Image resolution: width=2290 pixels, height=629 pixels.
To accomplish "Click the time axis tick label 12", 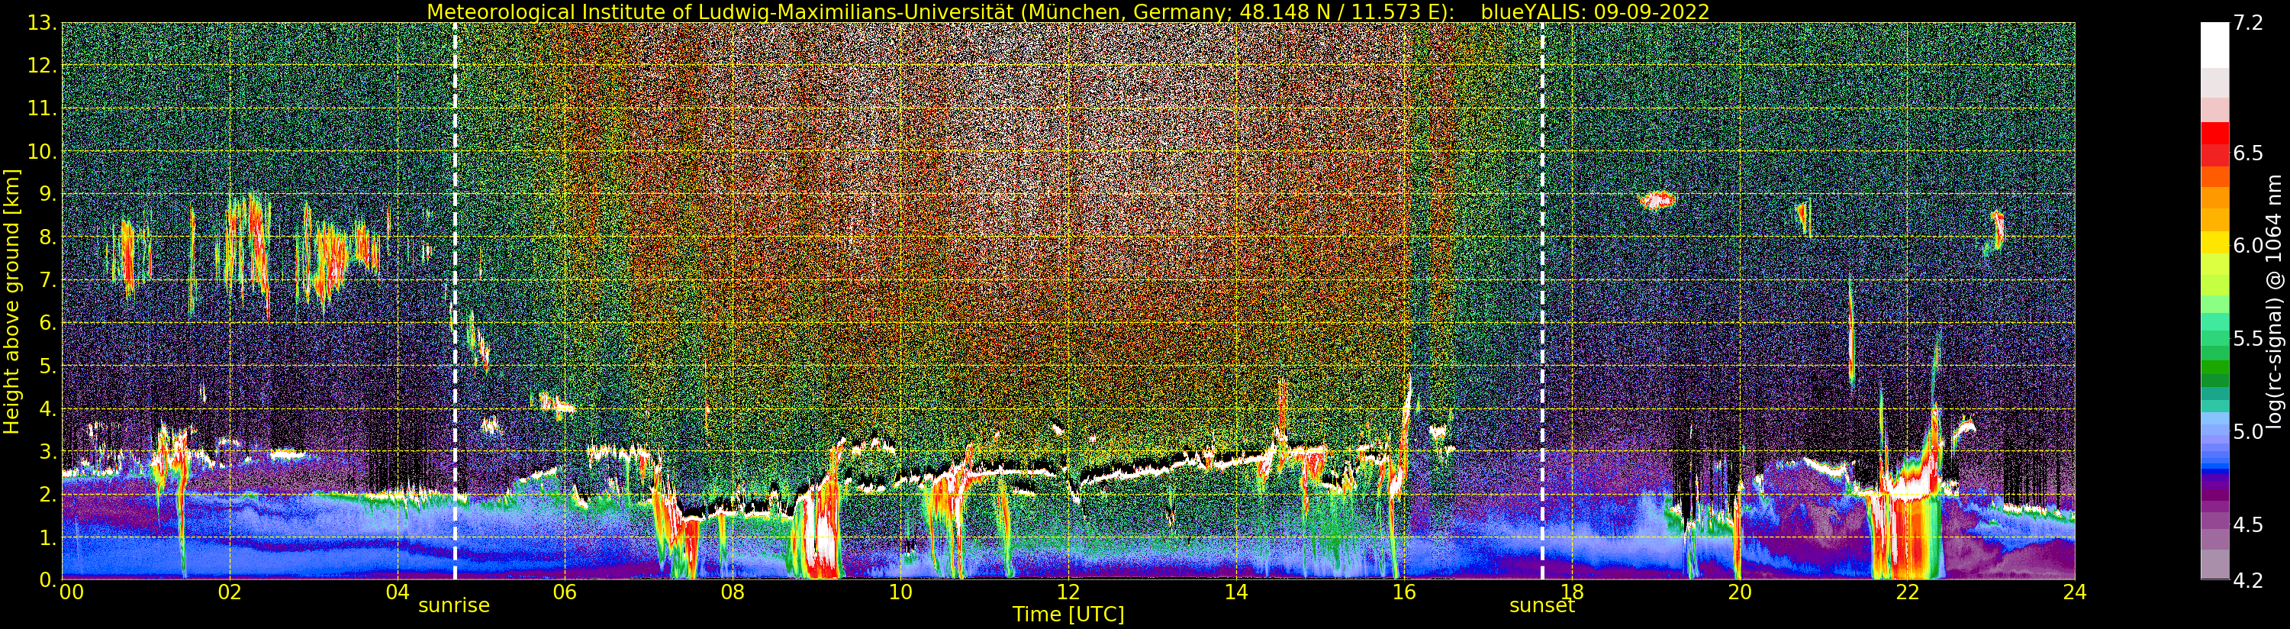I will (x=1068, y=592).
